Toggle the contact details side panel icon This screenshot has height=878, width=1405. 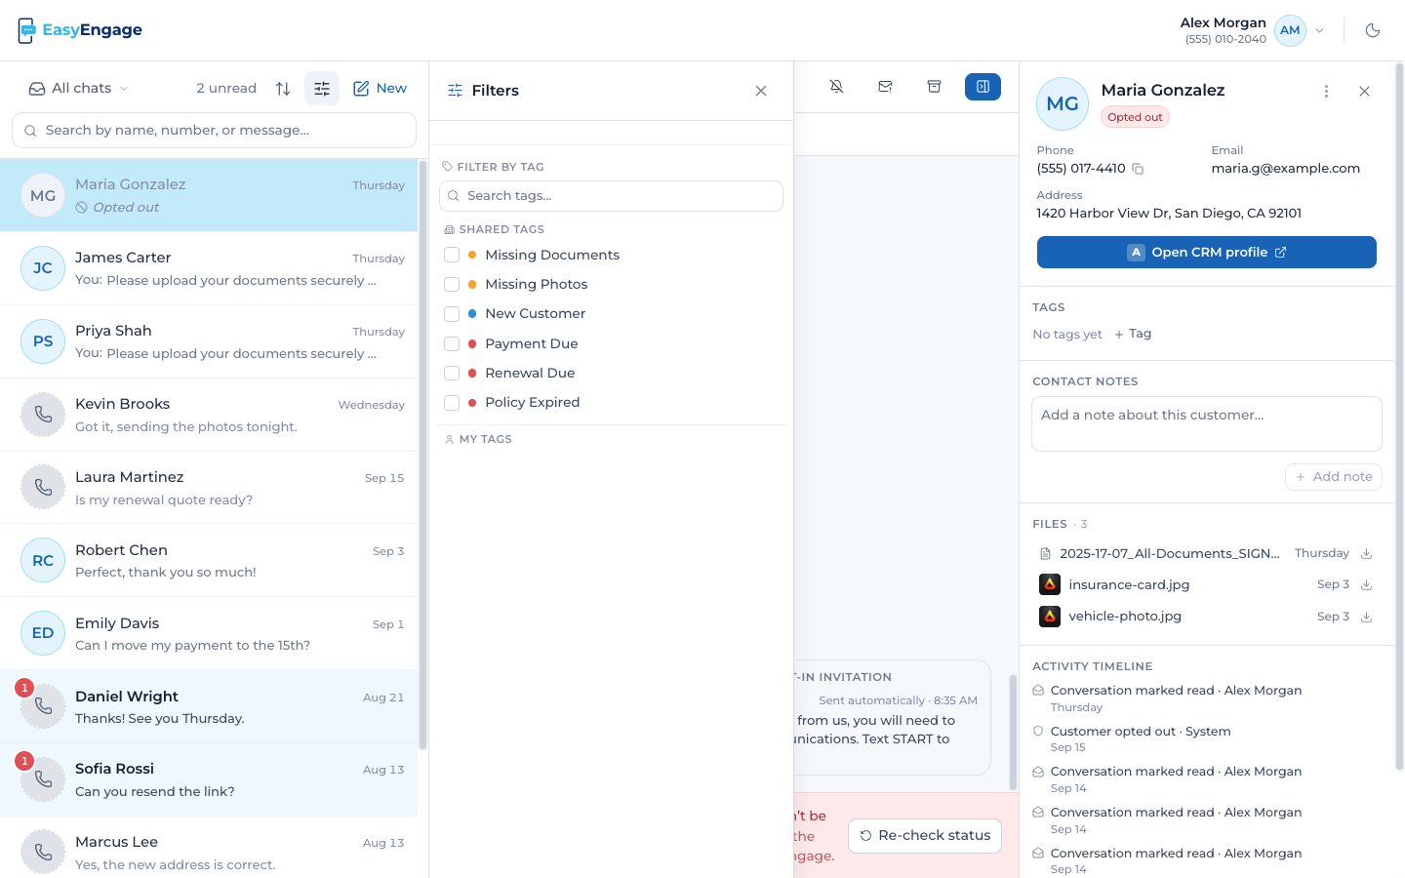click(x=983, y=87)
